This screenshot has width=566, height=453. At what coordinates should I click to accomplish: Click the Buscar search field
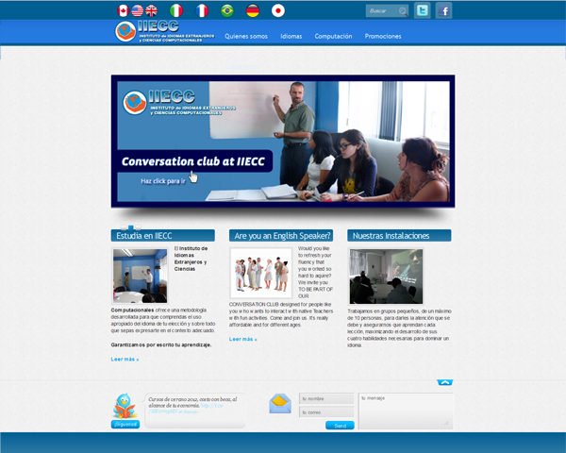(383, 10)
